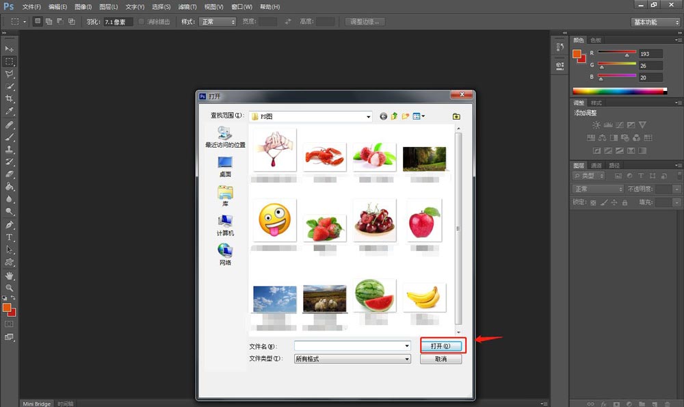Select the Blur tool

(9, 199)
